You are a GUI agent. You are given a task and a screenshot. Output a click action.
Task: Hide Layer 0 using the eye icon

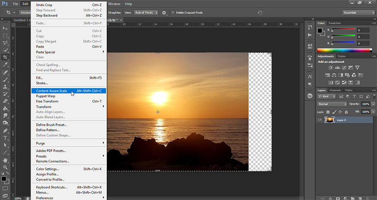tap(320, 120)
